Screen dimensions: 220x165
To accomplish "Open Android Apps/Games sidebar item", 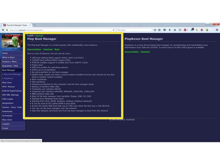I will tap(12, 91).
